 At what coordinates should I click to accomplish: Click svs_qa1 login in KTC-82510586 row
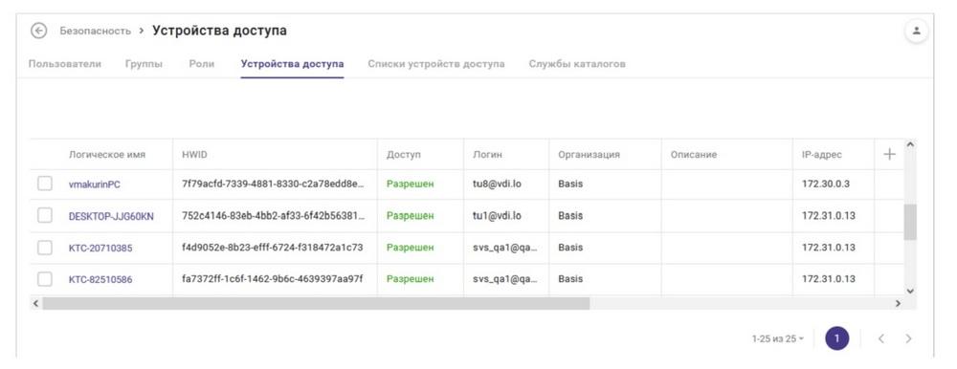[505, 279]
